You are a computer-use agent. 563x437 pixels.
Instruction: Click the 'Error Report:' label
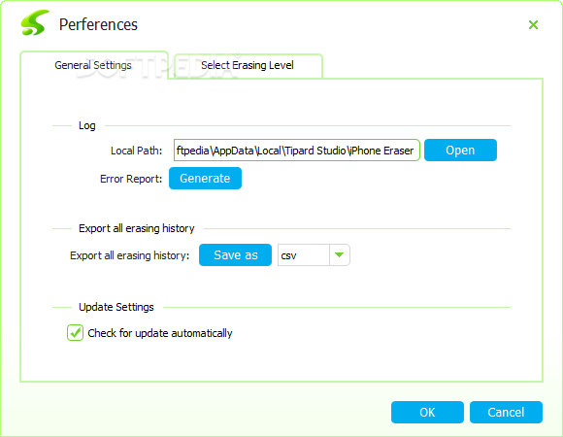[131, 179]
